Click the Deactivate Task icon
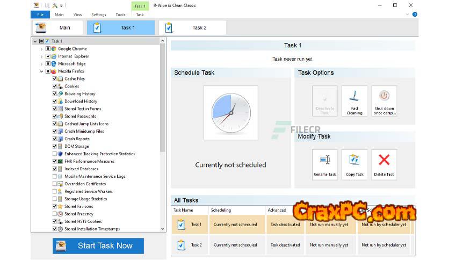This screenshot has height=260, width=449. point(325,99)
